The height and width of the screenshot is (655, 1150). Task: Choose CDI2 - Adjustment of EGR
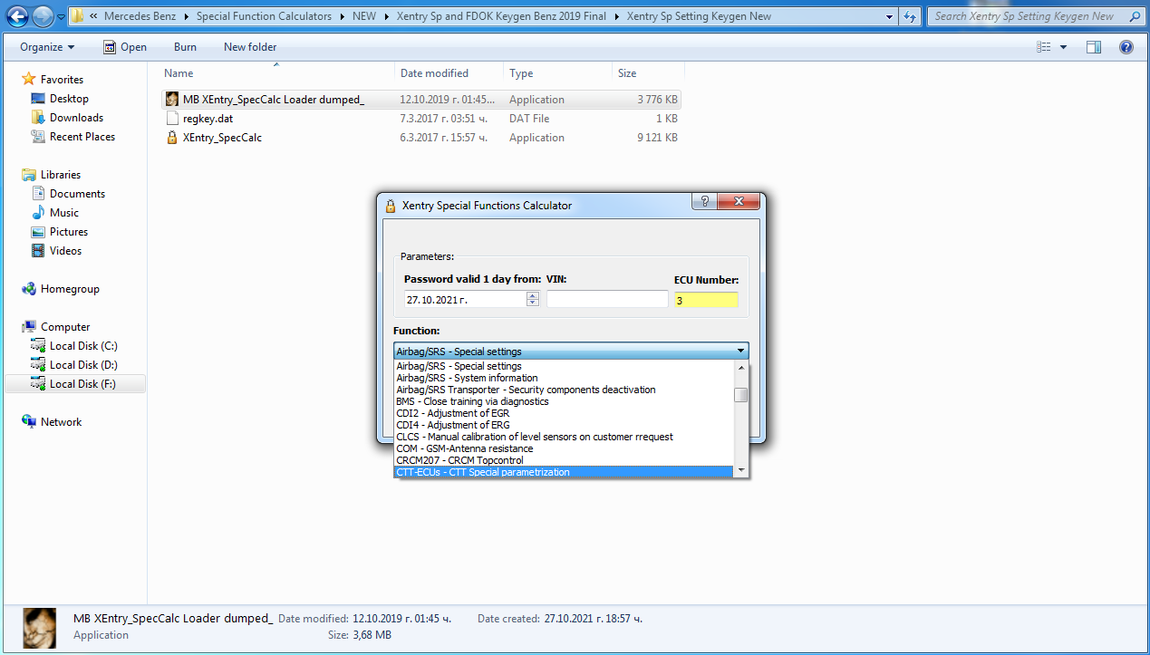(x=564, y=413)
